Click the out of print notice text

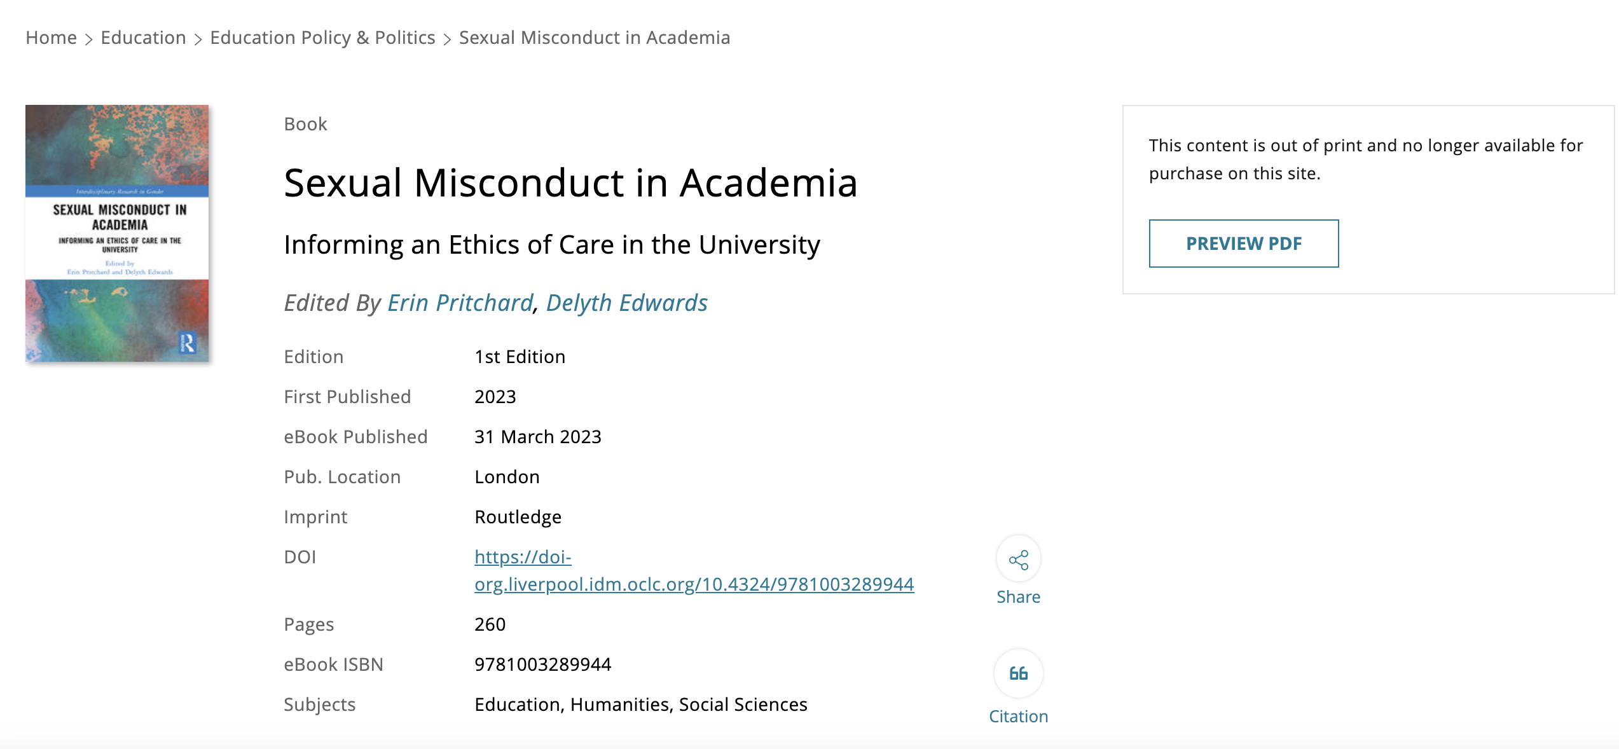tap(1365, 159)
